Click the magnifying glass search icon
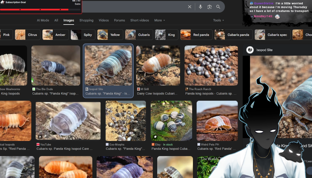The height and width of the screenshot is (178, 312). (x=218, y=7)
